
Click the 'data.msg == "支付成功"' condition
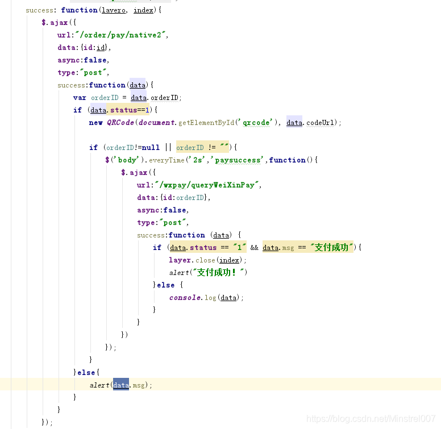point(307,247)
